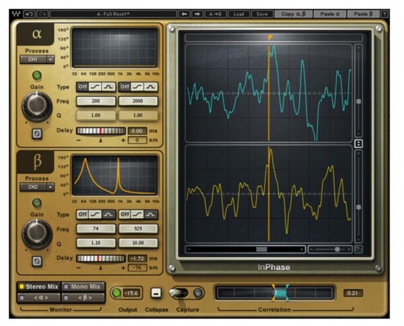
Task: Open alpha Process CH1 dropdown
Action: pyautogui.click(x=37, y=59)
